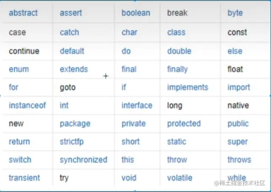Viewport: 271px width, 192px height.
Task: Select the 'volatile' keyword link
Action: pyautogui.click(x=180, y=178)
